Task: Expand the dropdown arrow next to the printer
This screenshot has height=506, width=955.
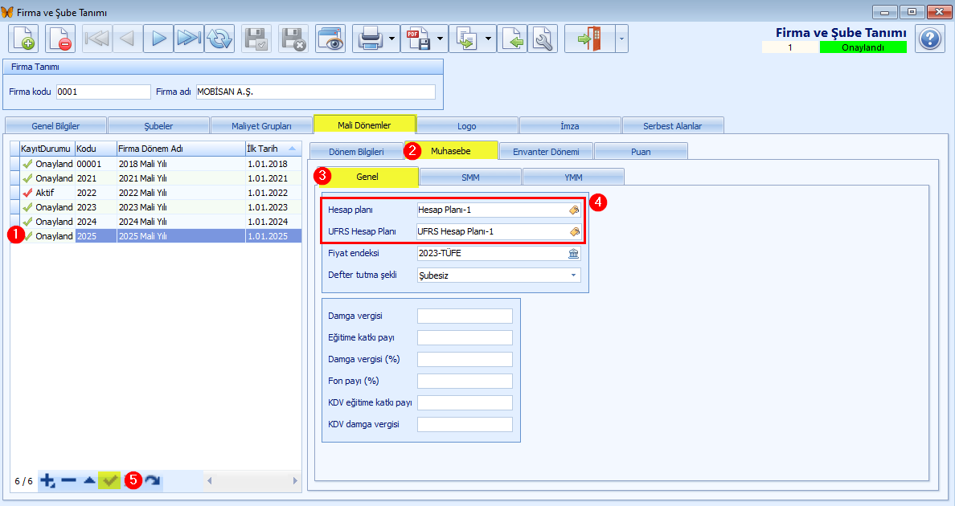Action: [391, 39]
